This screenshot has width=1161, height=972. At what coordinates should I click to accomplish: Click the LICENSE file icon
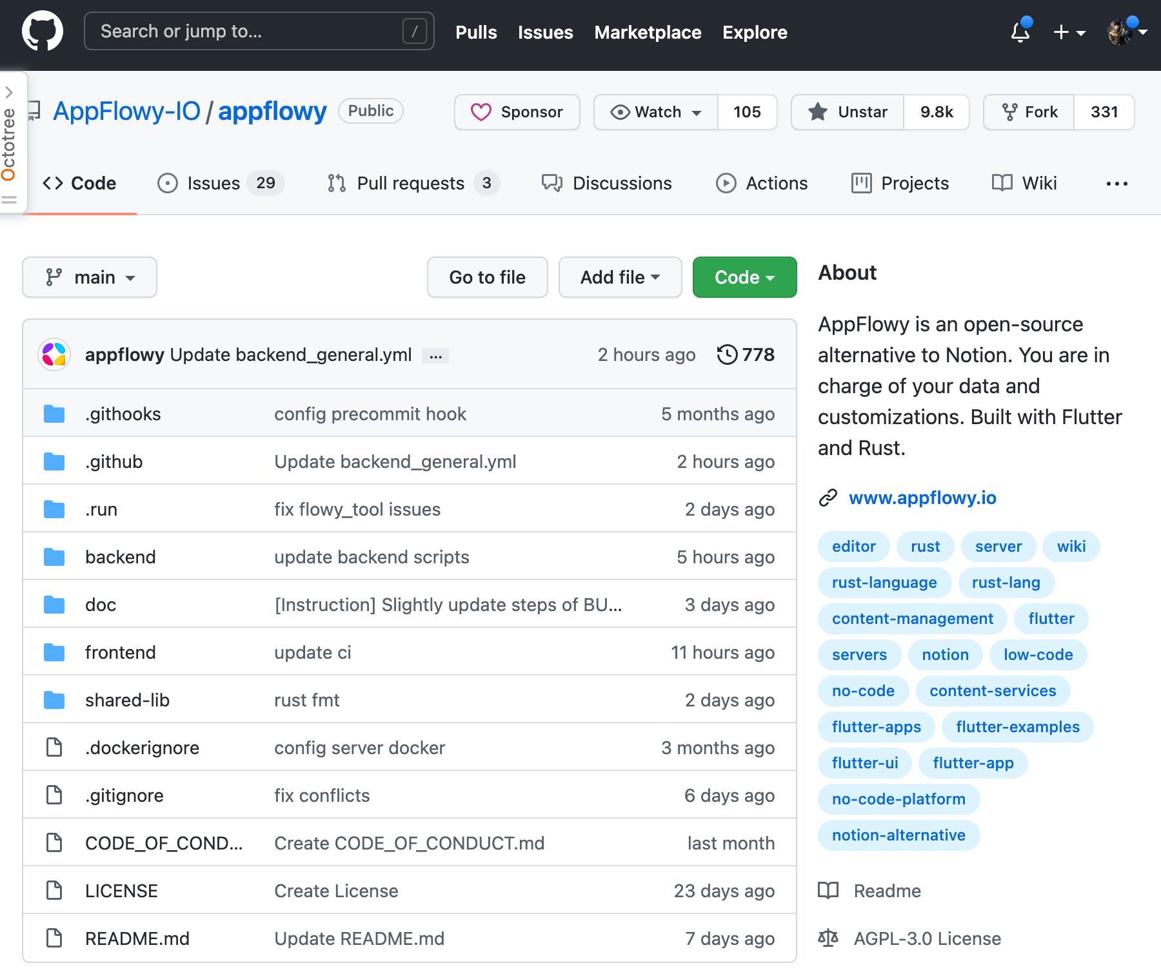(54, 891)
